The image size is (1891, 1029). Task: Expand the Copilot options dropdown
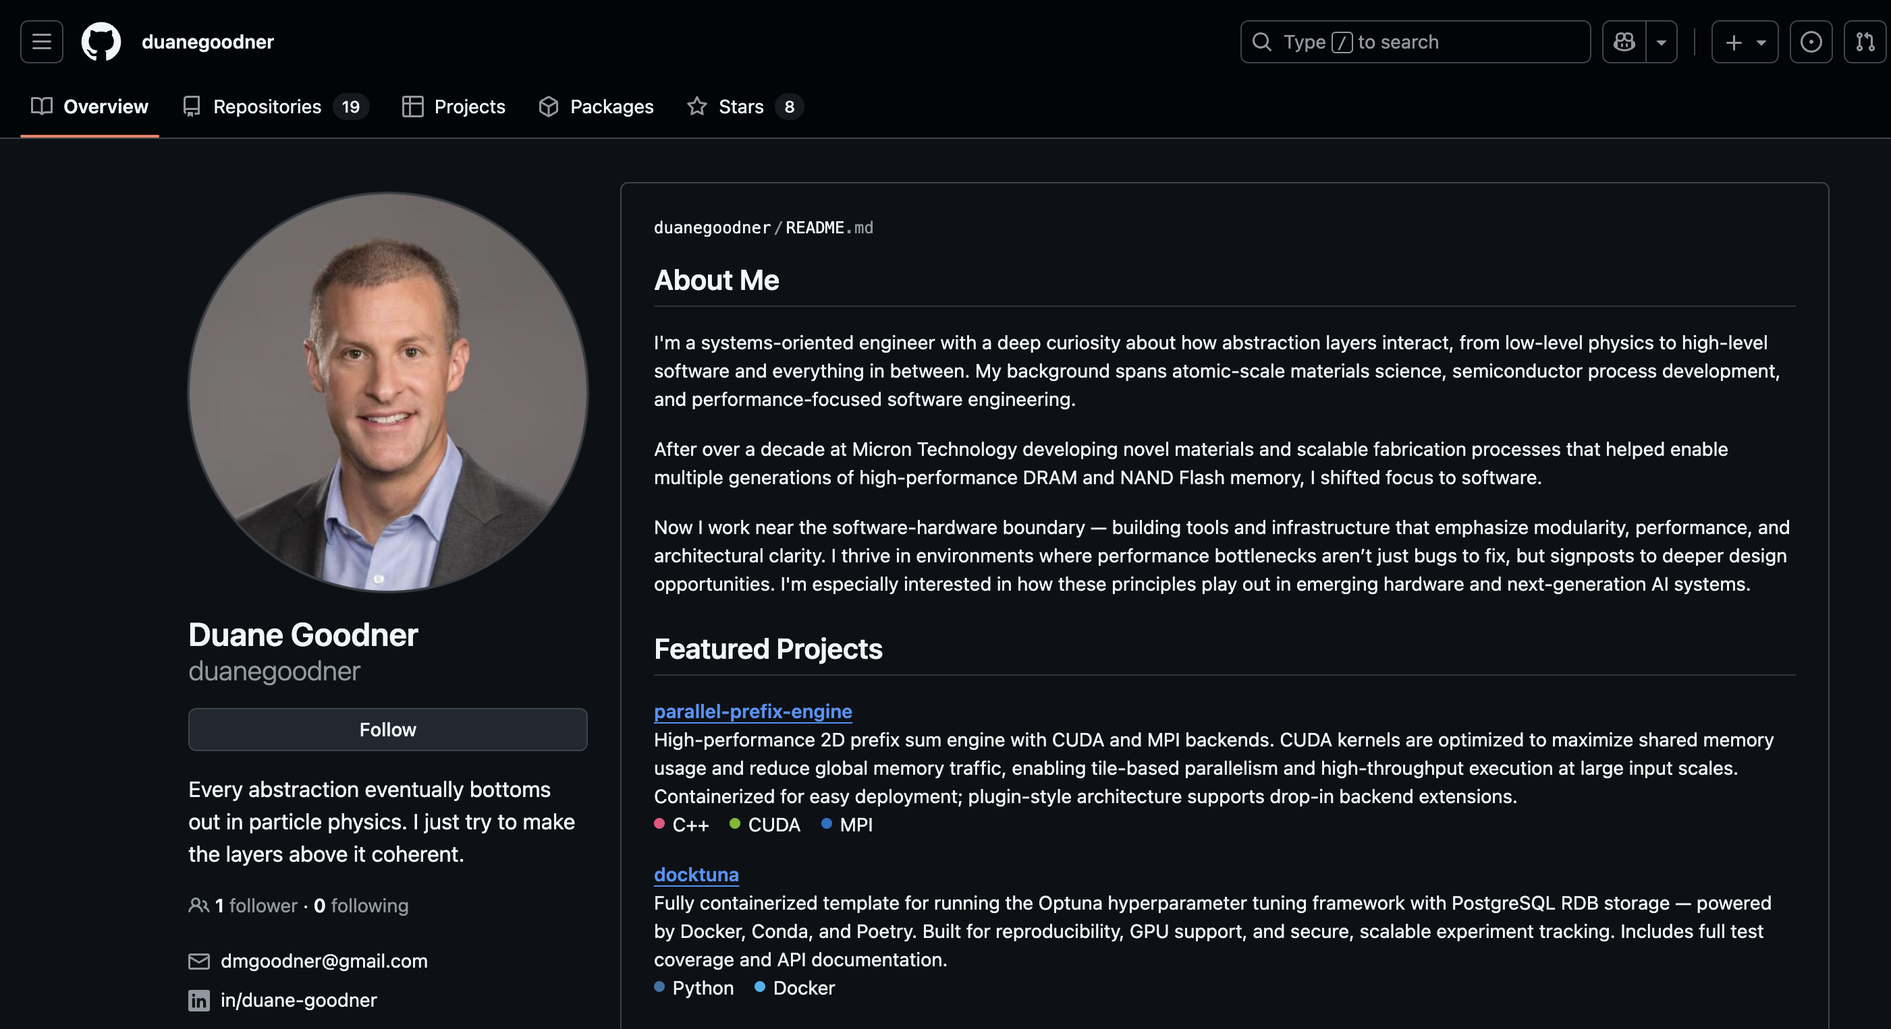tap(1662, 42)
